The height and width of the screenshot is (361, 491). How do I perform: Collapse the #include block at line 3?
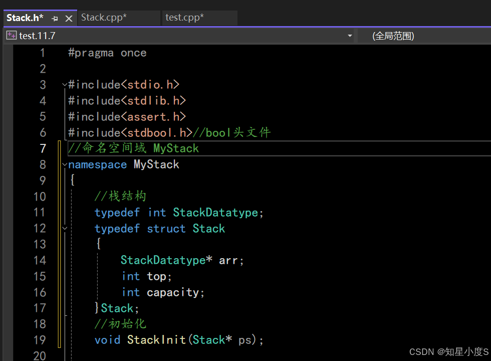[65, 85]
